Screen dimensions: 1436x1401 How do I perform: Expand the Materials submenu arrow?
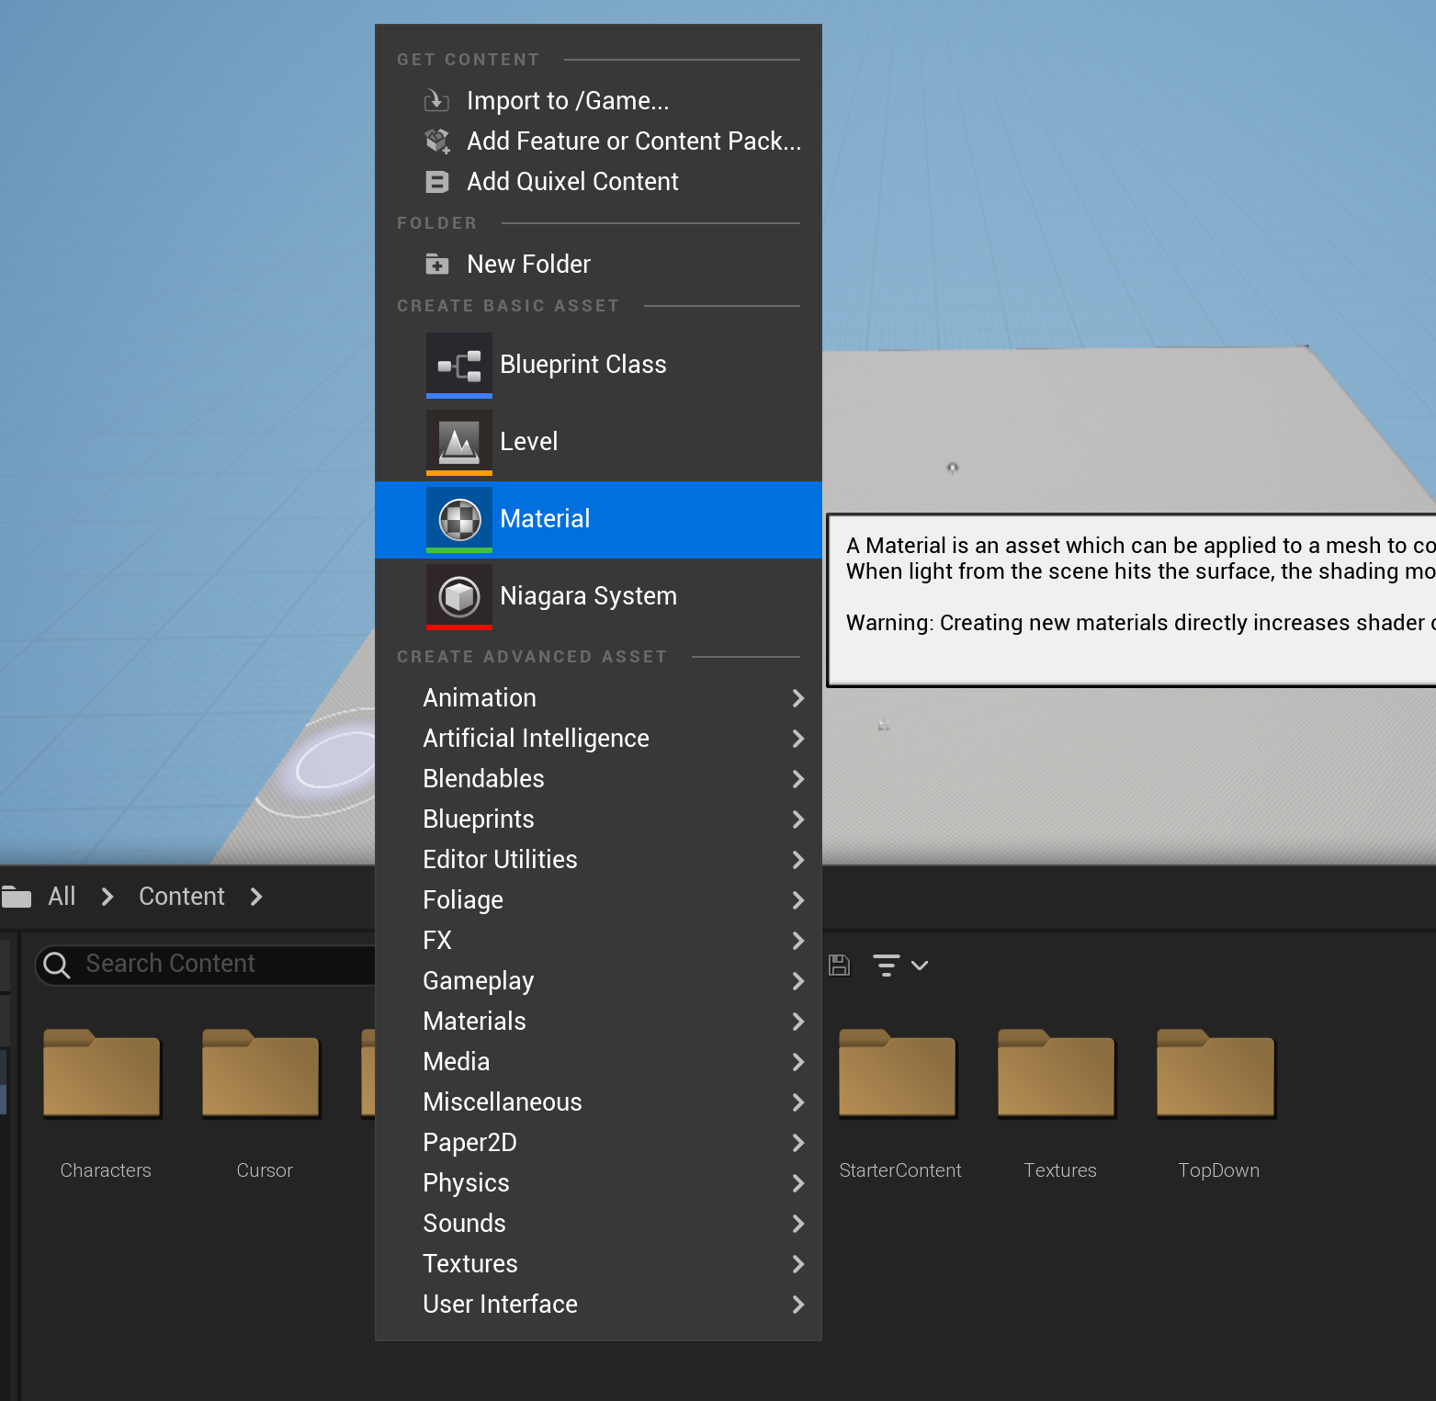[797, 1022]
